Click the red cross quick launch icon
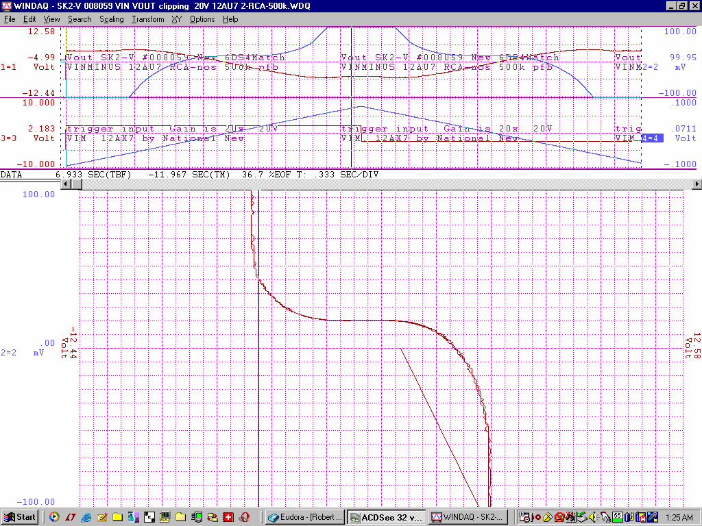The height and width of the screenshot is (526, 702). [x=228, y=517]
